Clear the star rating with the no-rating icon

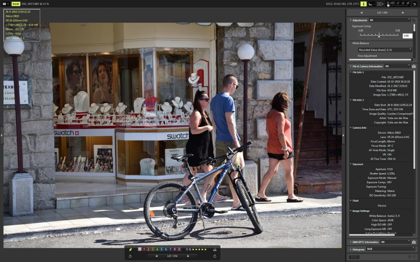[187, 249]
